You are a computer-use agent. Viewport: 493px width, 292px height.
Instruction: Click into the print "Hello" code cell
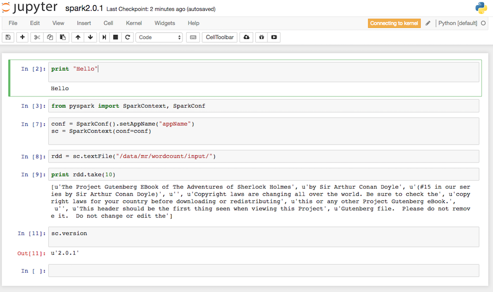click(x=264, y=72)
